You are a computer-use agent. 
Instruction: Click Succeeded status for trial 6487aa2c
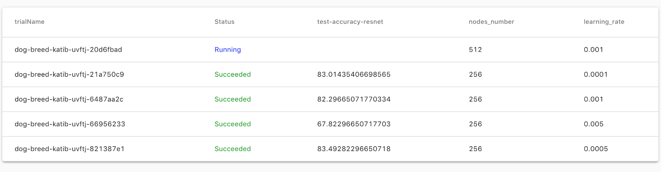click(233, 99)
